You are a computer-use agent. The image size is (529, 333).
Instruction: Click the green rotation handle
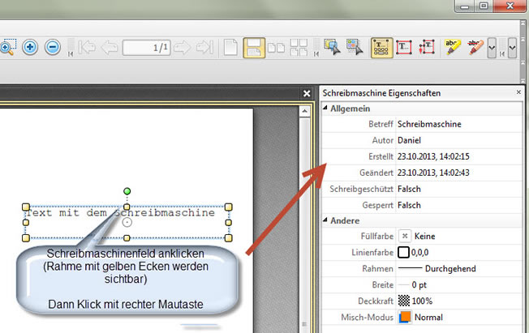127,191
